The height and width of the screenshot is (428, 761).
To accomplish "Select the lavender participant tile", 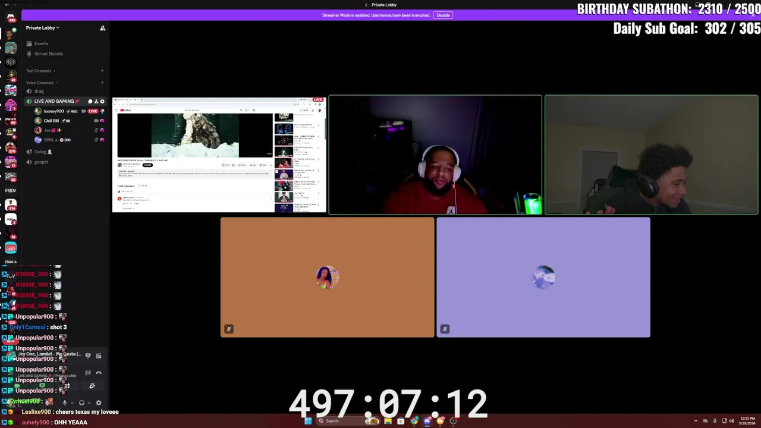I will coord(543,278).
